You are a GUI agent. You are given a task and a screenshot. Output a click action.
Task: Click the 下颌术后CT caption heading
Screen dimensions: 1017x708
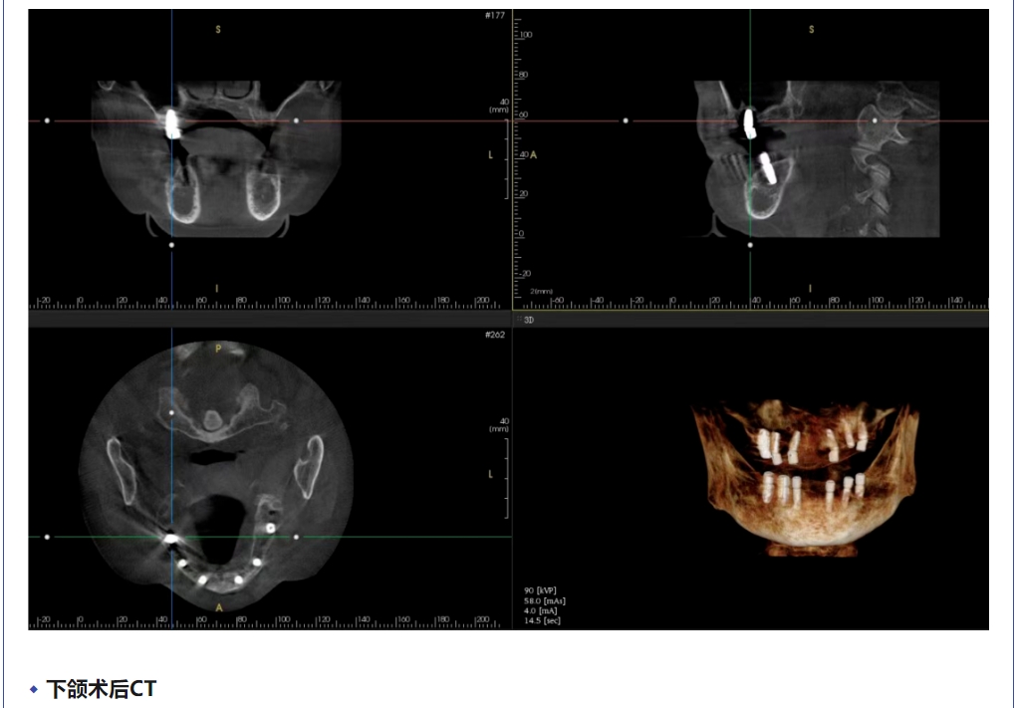[101, 688]
